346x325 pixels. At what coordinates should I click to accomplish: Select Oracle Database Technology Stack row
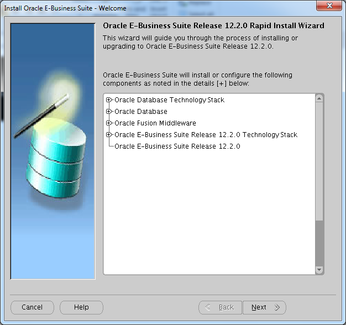169,100
